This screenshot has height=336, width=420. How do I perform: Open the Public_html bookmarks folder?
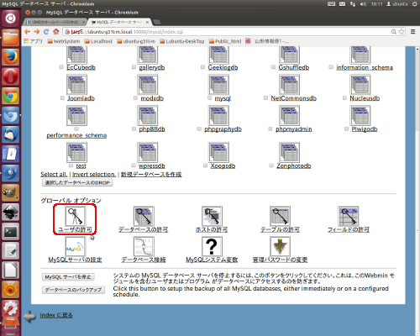[225, 41]
